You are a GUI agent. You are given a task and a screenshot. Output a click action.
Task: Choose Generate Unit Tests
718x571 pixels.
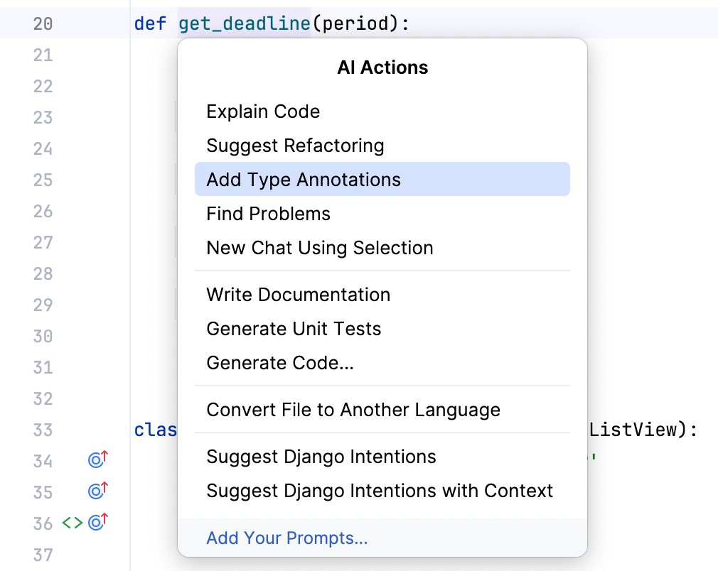294,329
